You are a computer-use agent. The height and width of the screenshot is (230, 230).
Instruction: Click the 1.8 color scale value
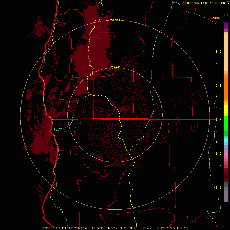[218, 142]
